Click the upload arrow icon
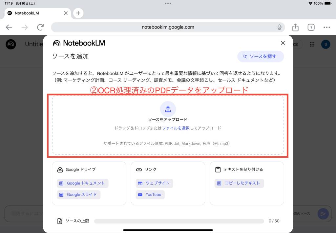Image resolution: width=336 pixels, height=233 pixels. (x=168, y=109)
